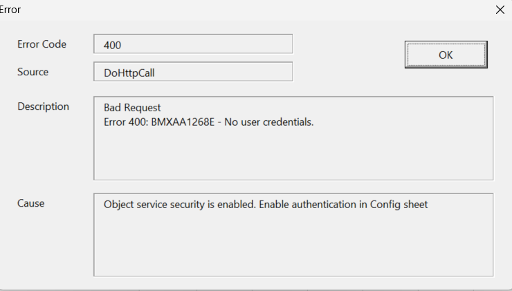Image resolution: width=512 pixels, height=291 pixels.
Task: Click the "Bad Request" text line
Action: [132, 108]
